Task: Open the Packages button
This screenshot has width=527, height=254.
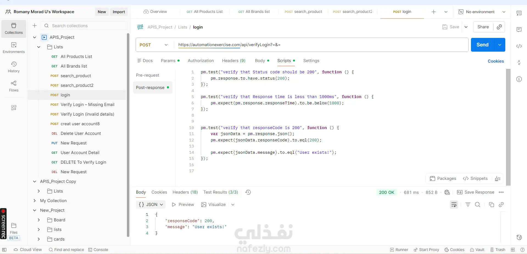Action: [443, 178]
